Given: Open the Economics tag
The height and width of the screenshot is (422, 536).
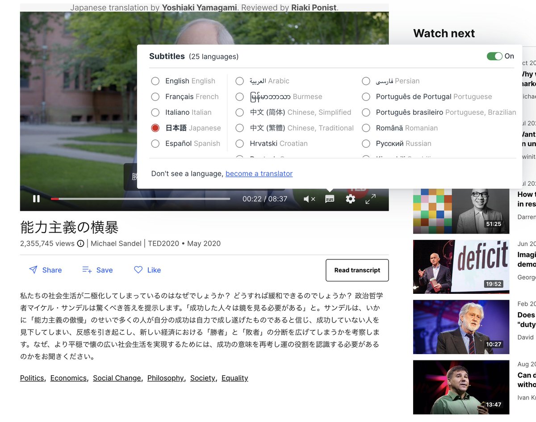Looking at the screenshot, I should [x=68, y=378].
